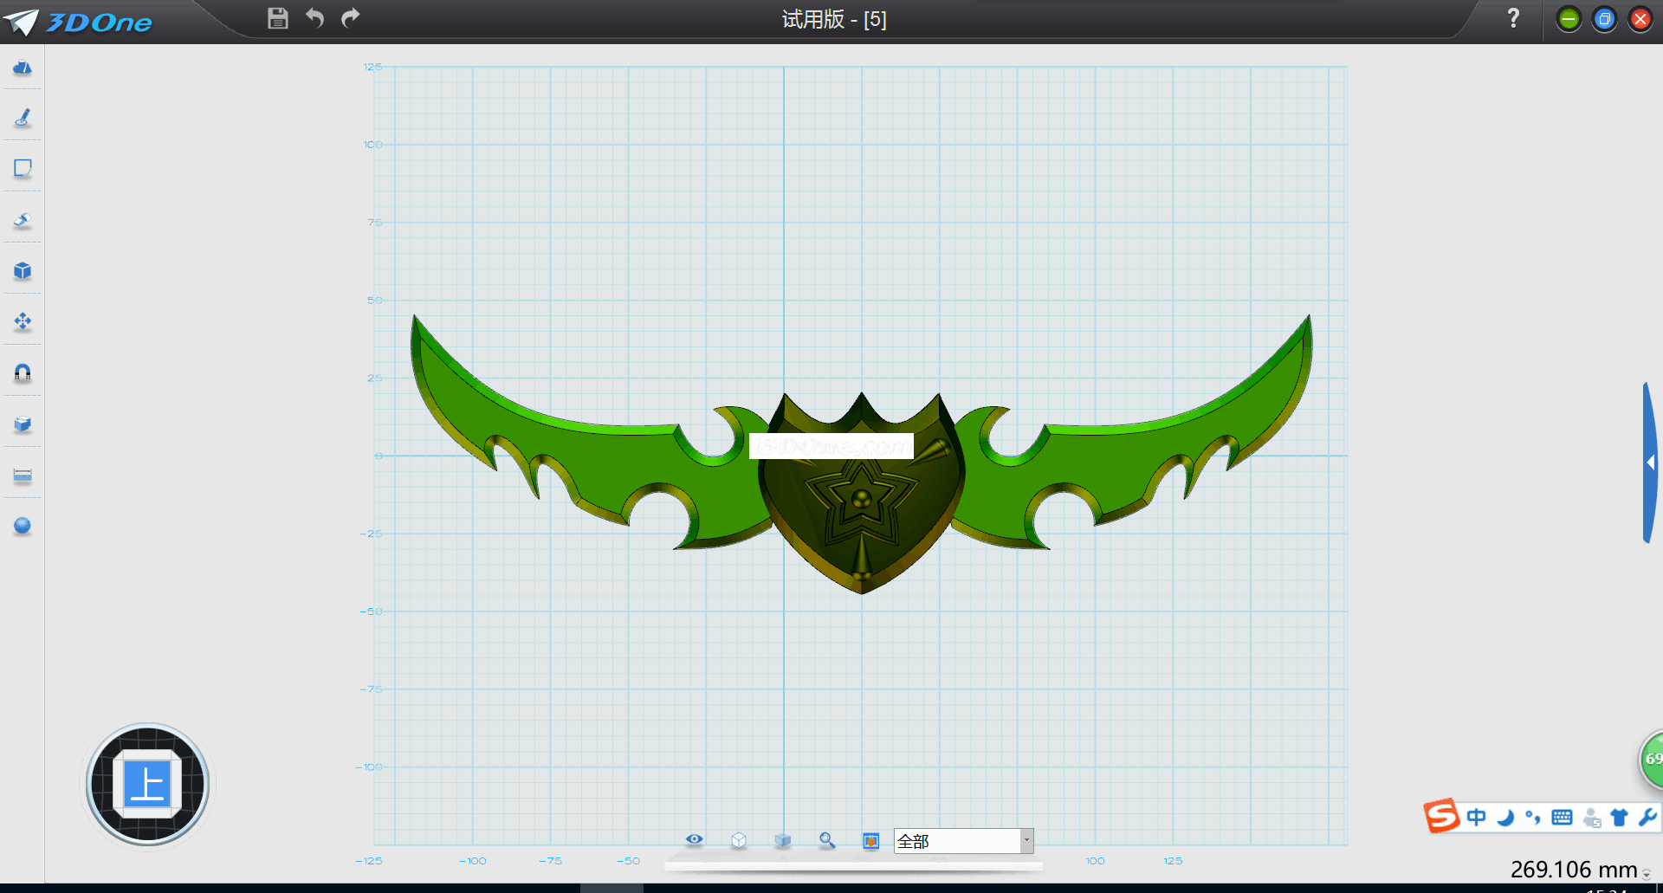Open the special features eraser-shaped tool
The height and width of the screenshot is (893, 1663).
pyautogui.click(x=23, y=220)
